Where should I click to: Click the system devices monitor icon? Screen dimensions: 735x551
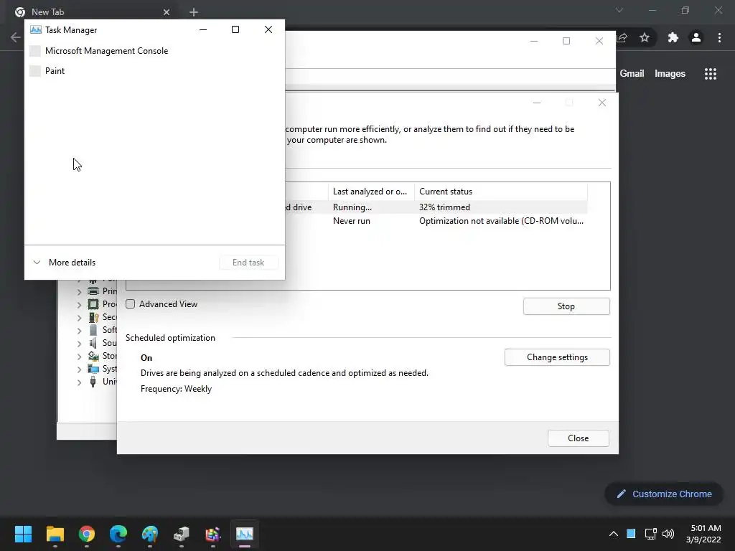coord(93,369)
